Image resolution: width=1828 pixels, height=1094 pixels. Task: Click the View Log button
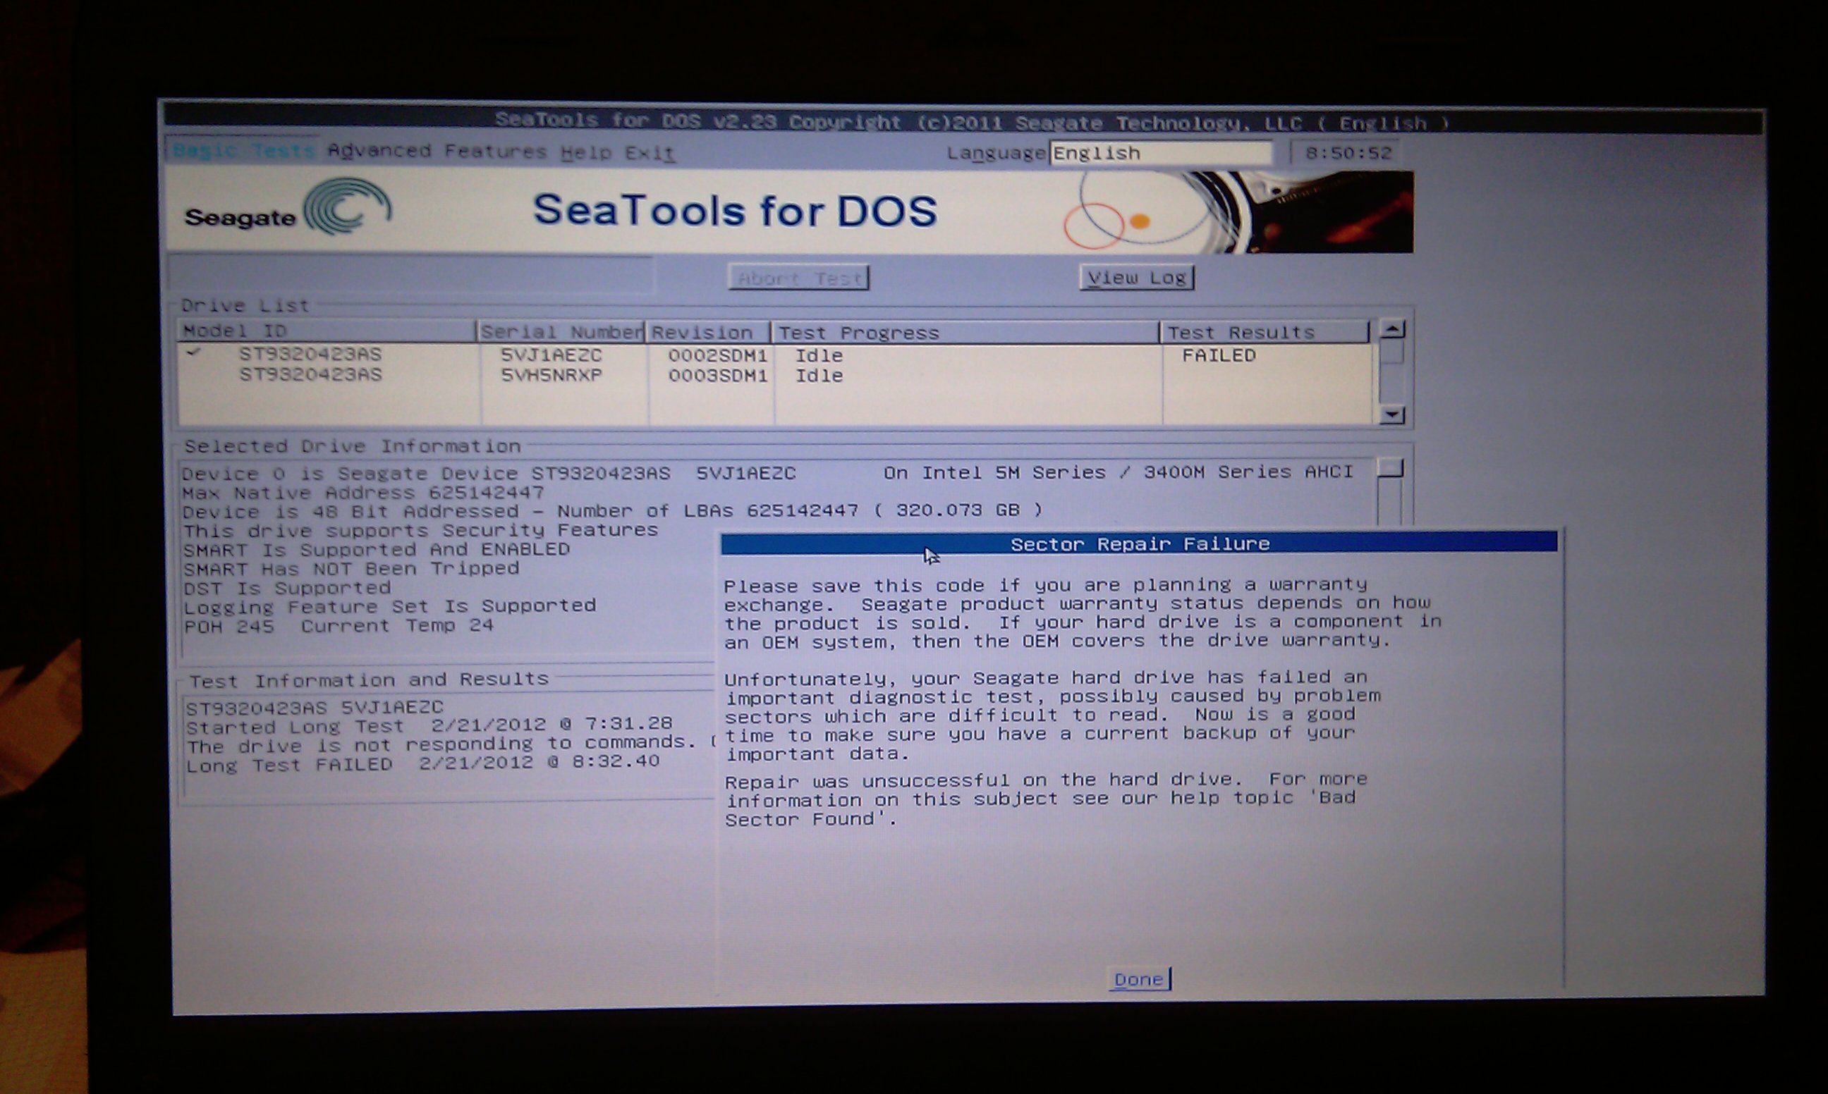[x=1136, y=278]
